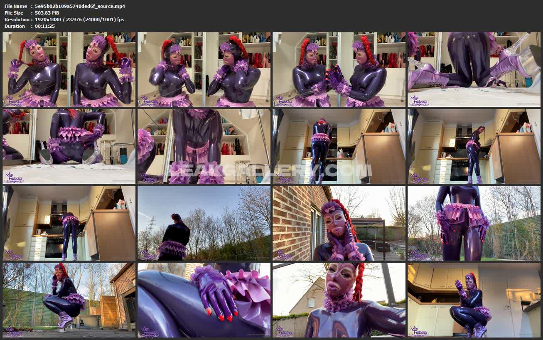Viewport: 543px width, 340px height.
Task: Open thumbnail of two figures holding red braids
Action: click(x=69, y=69)
